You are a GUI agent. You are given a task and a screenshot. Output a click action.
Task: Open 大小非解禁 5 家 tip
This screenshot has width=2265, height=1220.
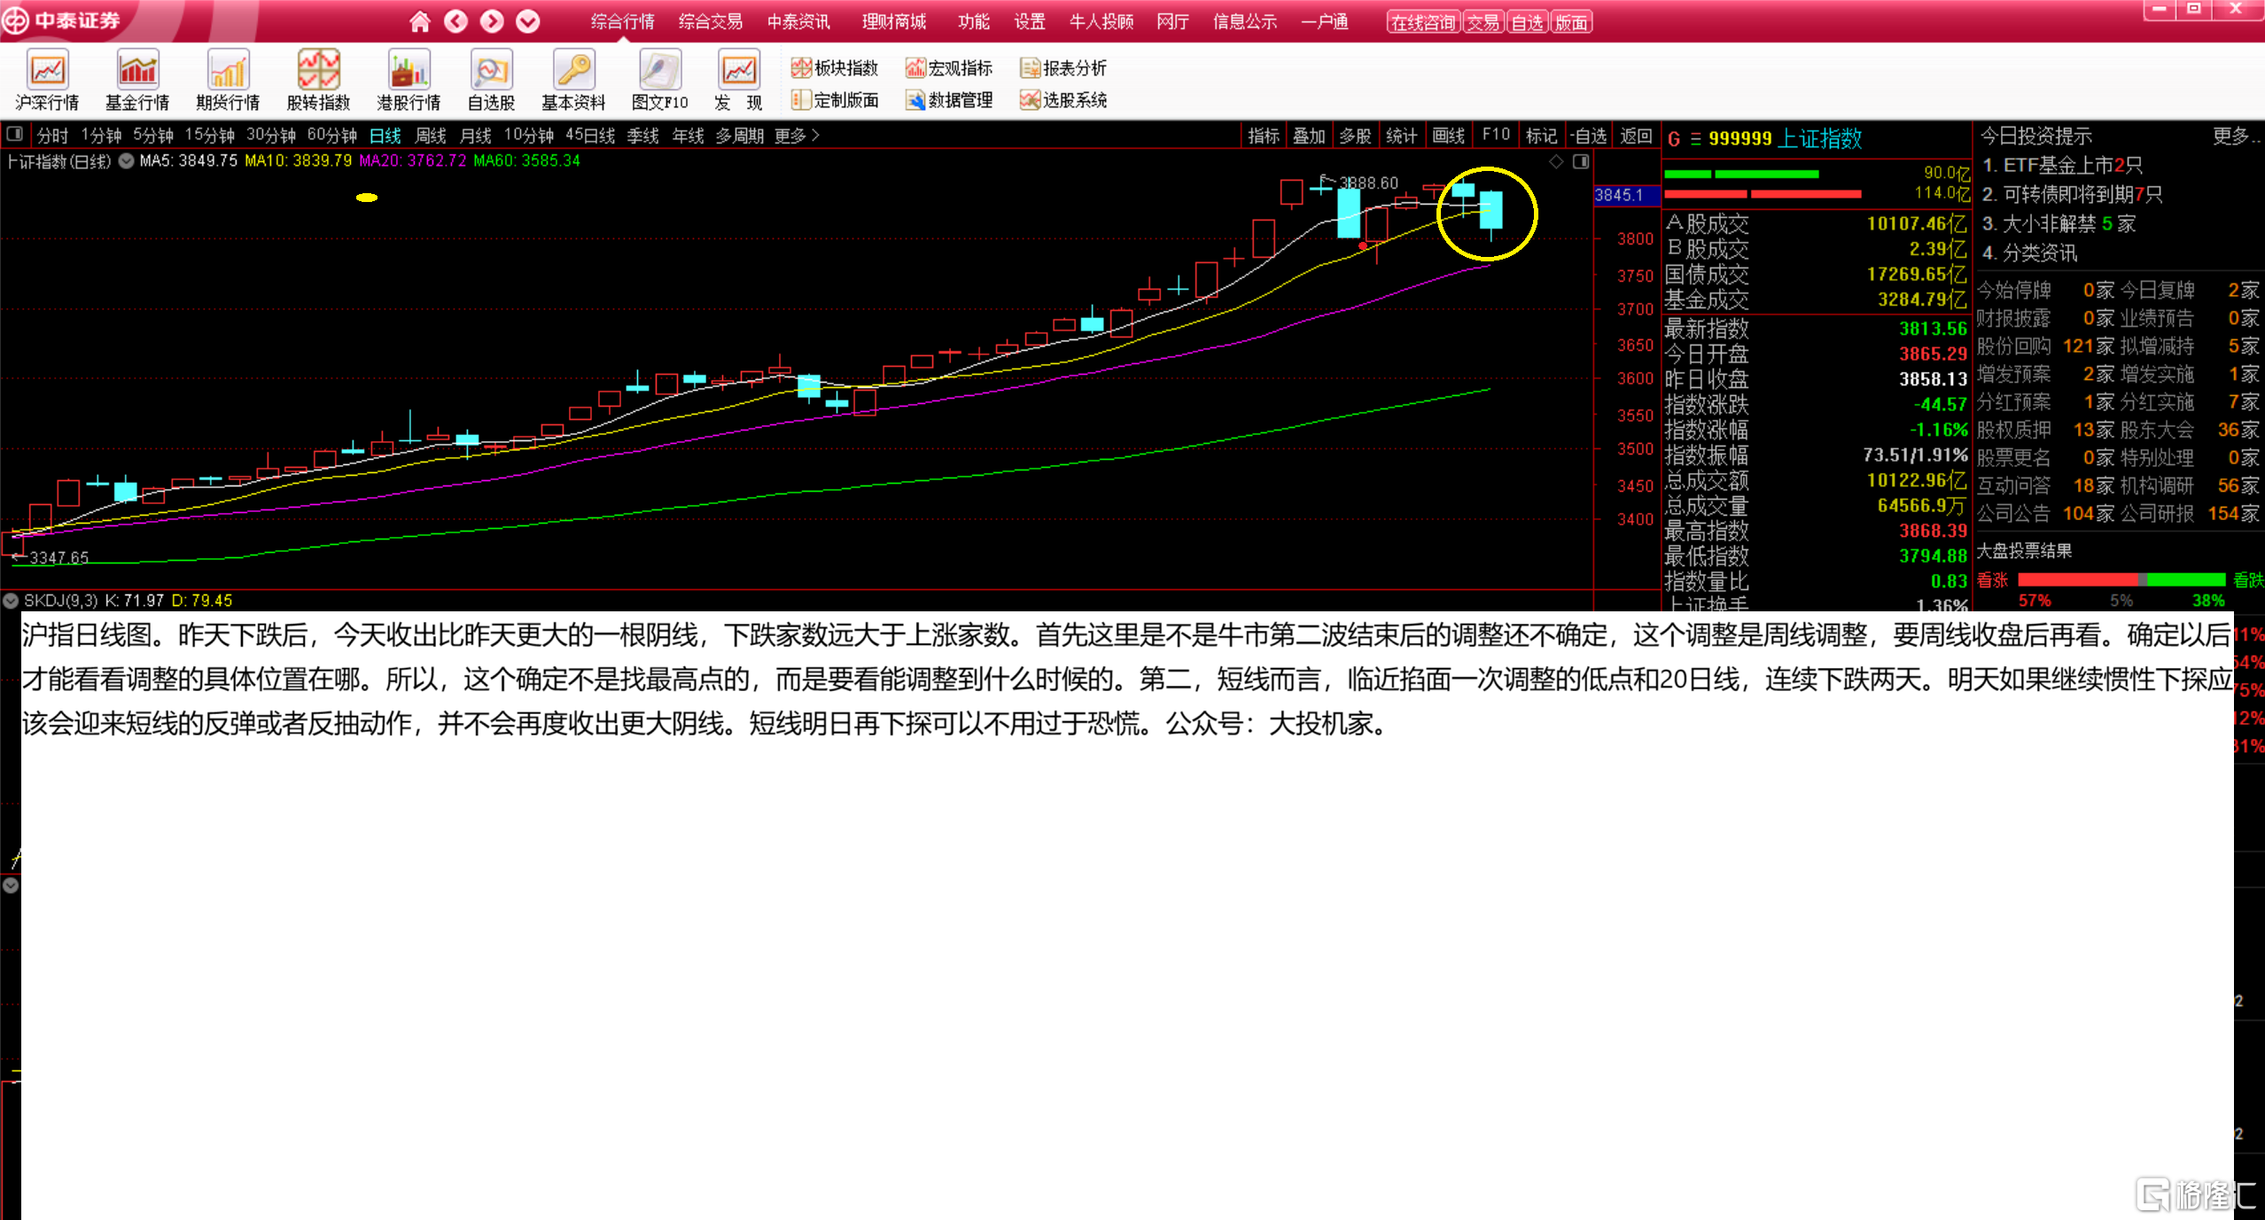2059,224
